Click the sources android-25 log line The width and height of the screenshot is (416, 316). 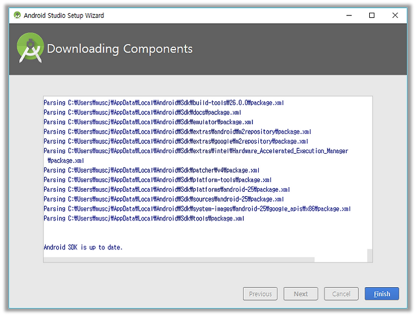coord(164,199)
